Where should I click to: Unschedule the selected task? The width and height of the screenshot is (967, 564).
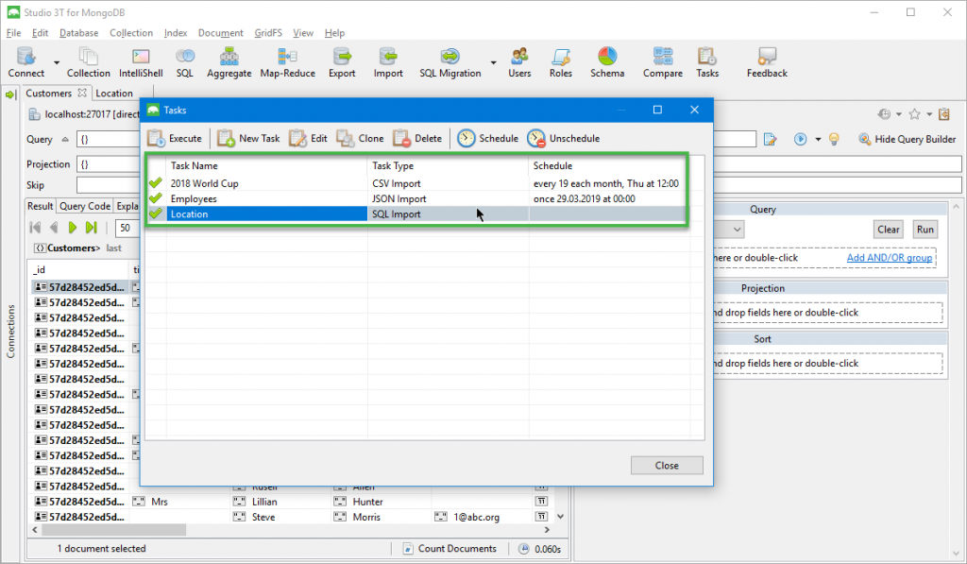[564, 138]
